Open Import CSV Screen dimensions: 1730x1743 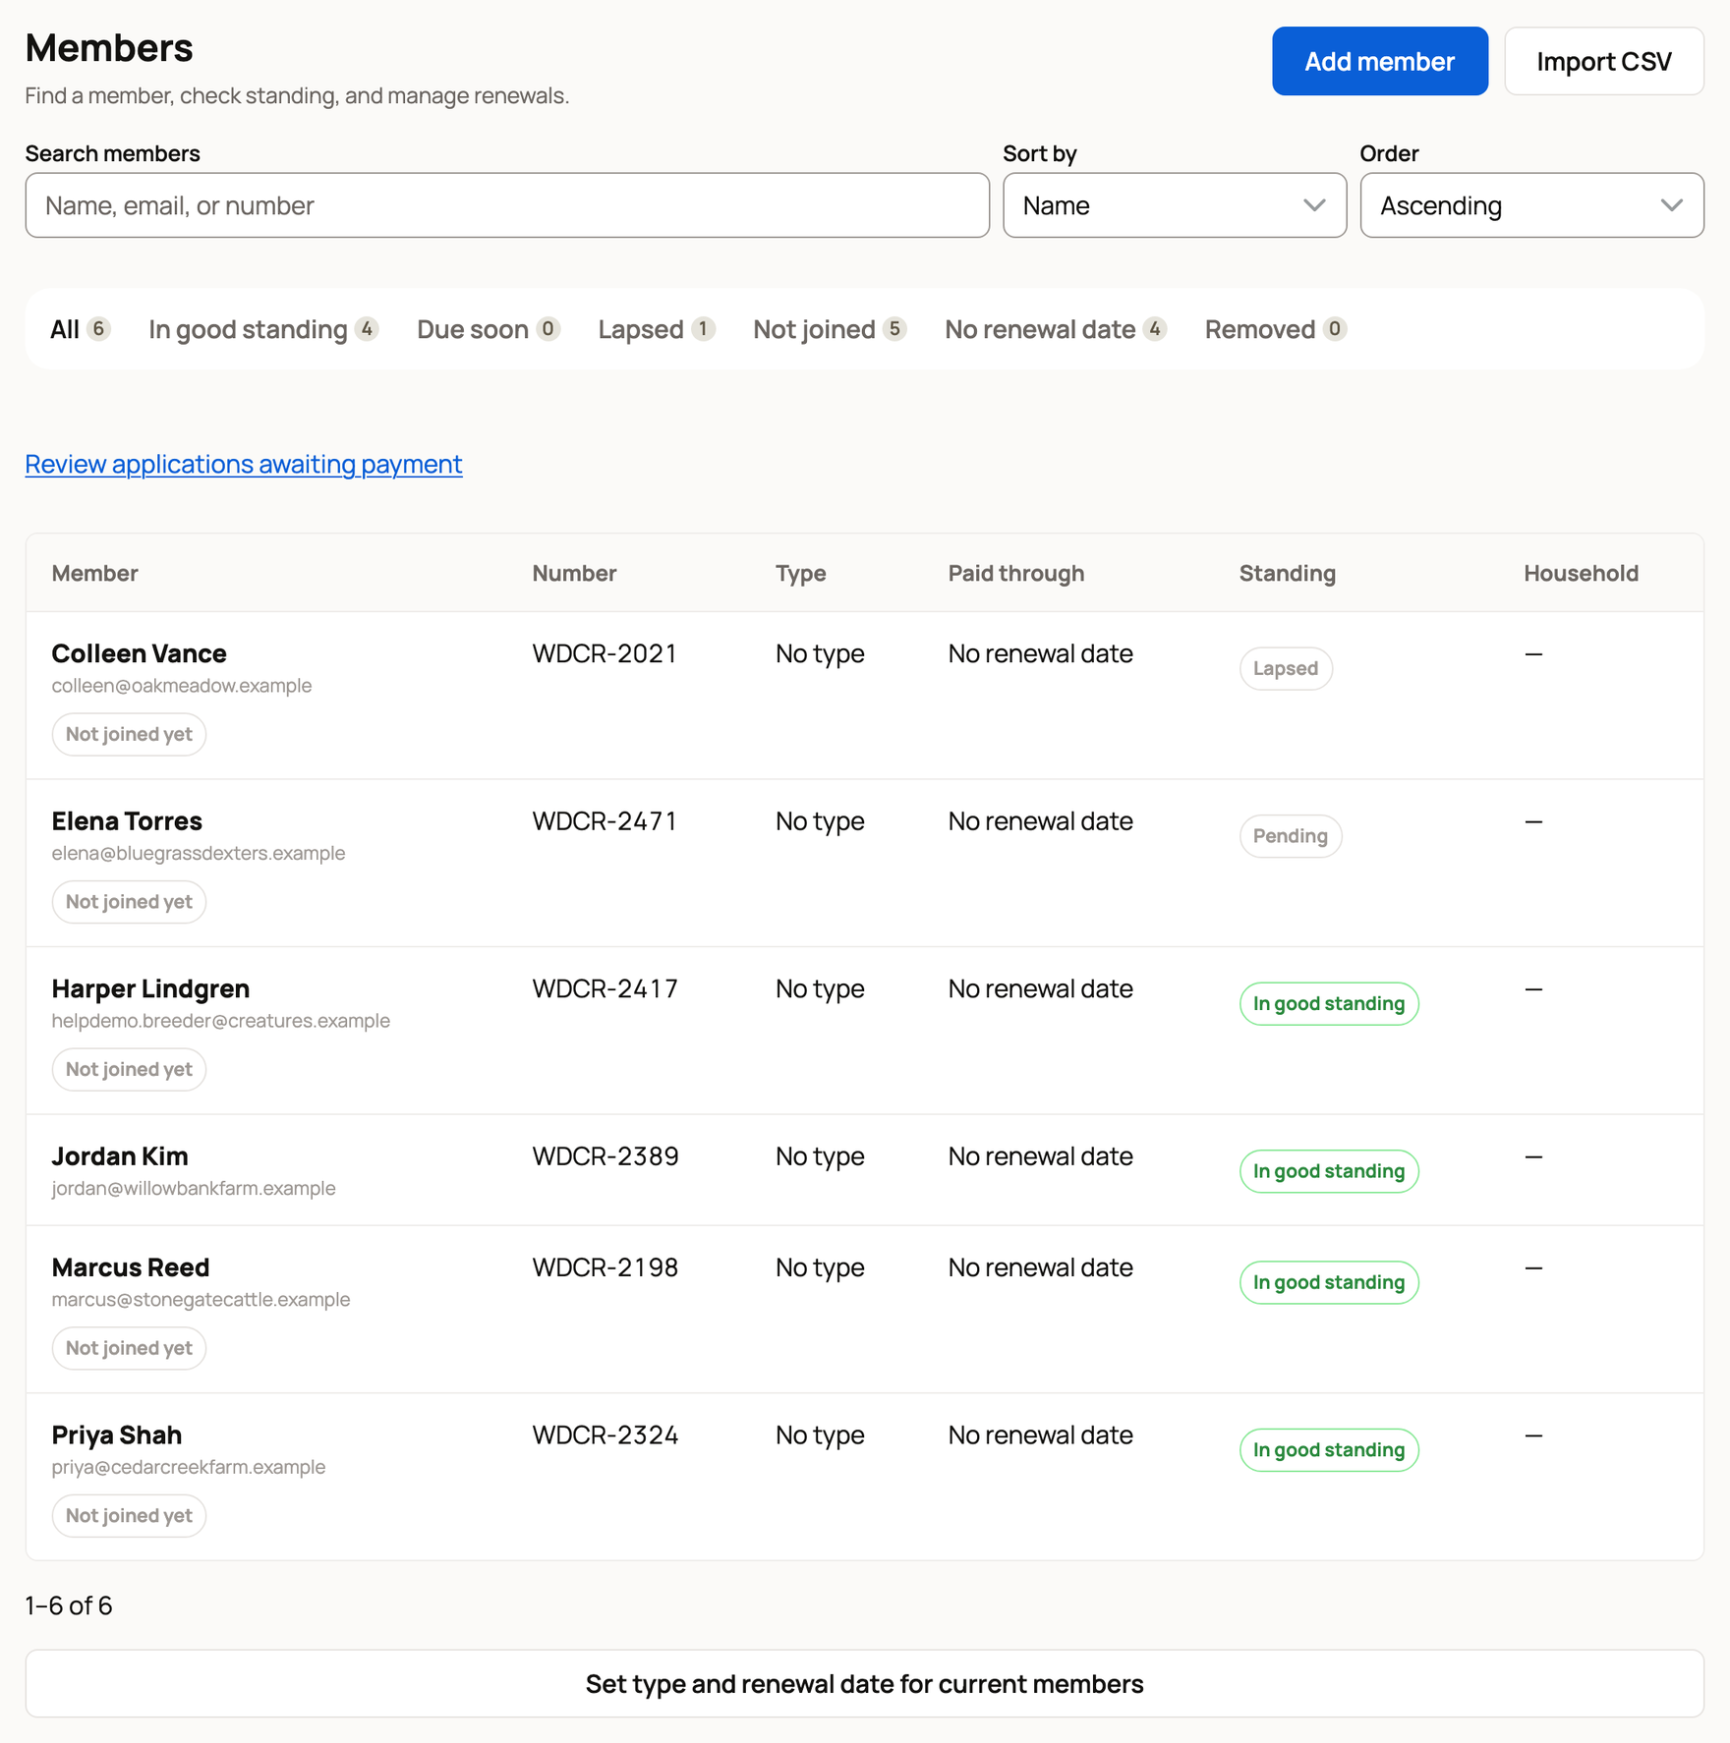pos(1603,61)
